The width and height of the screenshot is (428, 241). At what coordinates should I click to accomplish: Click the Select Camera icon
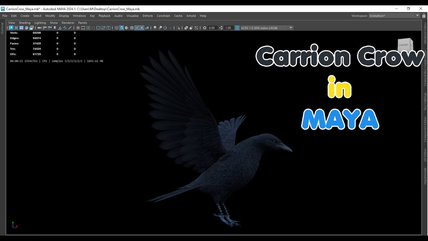point(39,28)
